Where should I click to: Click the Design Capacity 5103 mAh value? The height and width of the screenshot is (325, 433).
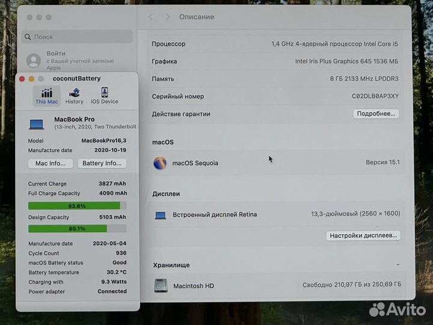coord(112,217)
